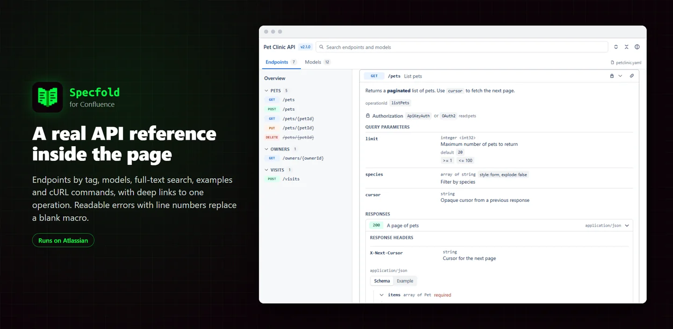Click the '<= 100' constraint chip
The image size is (673, 329).
pyautogui.click(x=465, y=160)
